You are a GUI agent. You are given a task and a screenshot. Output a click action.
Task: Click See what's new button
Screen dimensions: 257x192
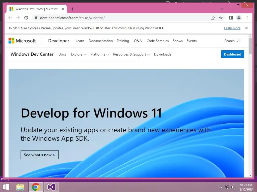(x=39, y=155)
